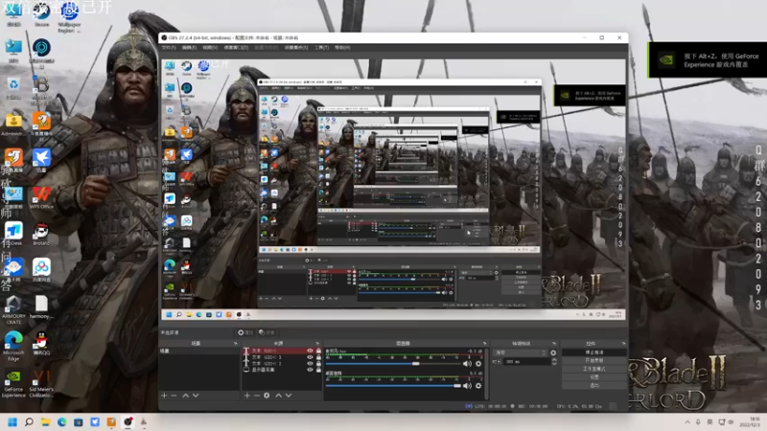Switch to OBS Studio on the taskbar

click(x=128, y=421)
